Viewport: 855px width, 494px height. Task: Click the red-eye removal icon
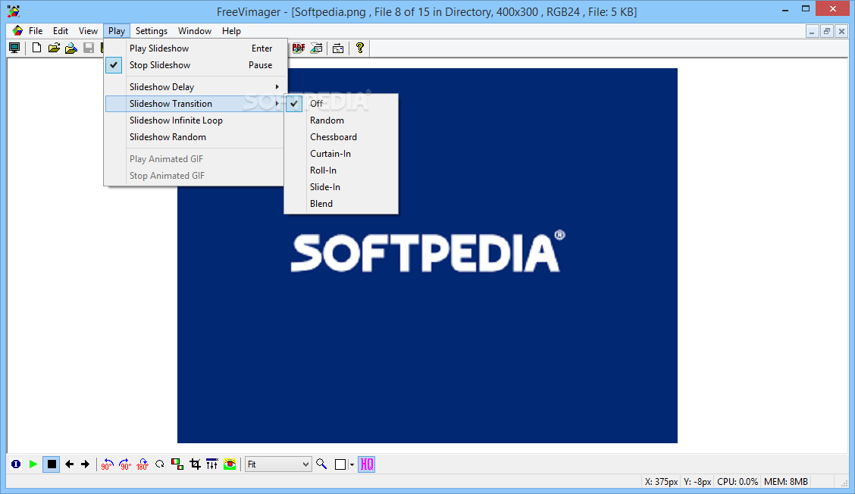(x=230, y=464)
